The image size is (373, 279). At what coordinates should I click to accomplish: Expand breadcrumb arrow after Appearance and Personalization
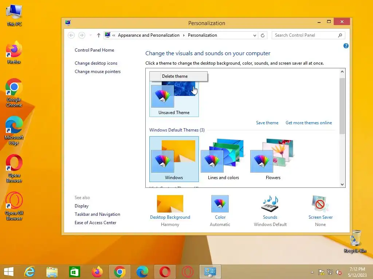tap(184, 35)
